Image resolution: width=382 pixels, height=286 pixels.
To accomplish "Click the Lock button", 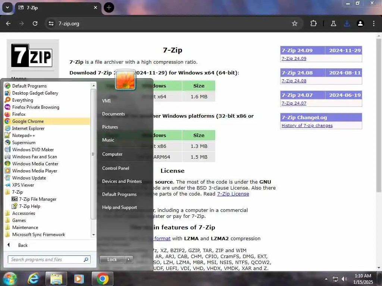I will click(x=112, y=260).
